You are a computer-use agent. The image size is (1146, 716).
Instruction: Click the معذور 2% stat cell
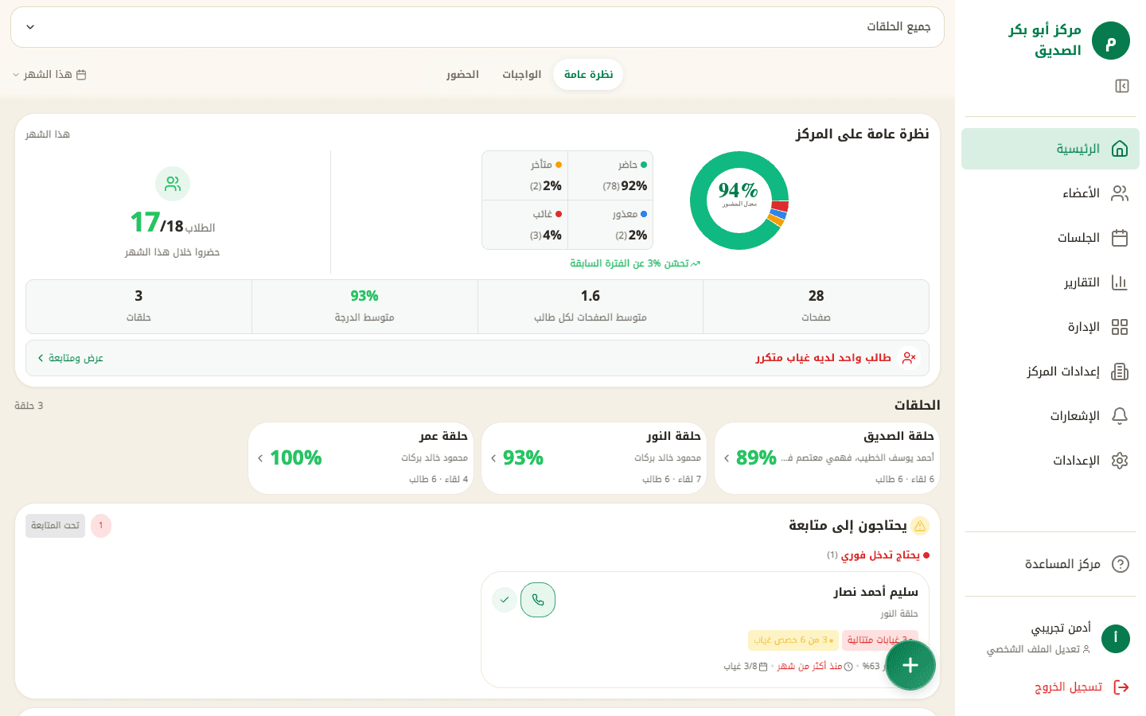(610, 225)
